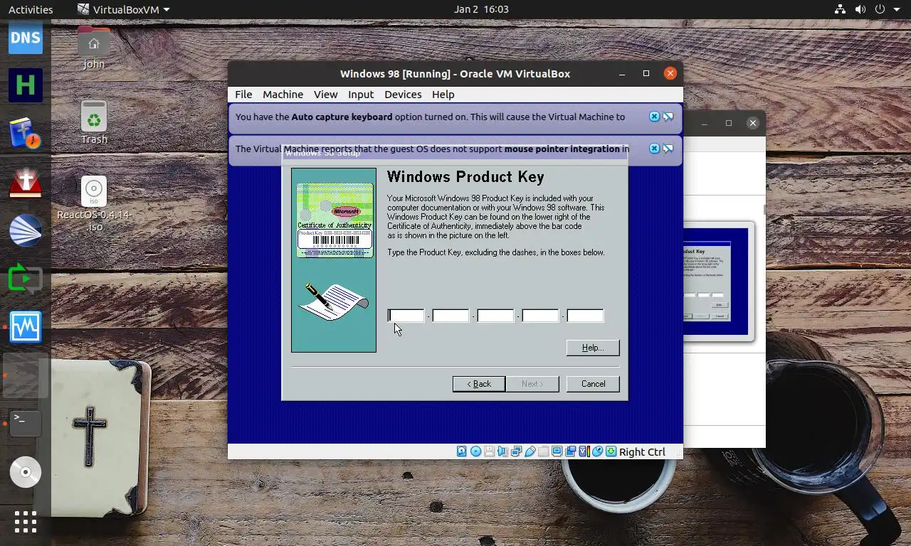Maximize the Windows 98 VirtualBox window
This screenshot has width=911, height=546.
[x=646, y=73]
